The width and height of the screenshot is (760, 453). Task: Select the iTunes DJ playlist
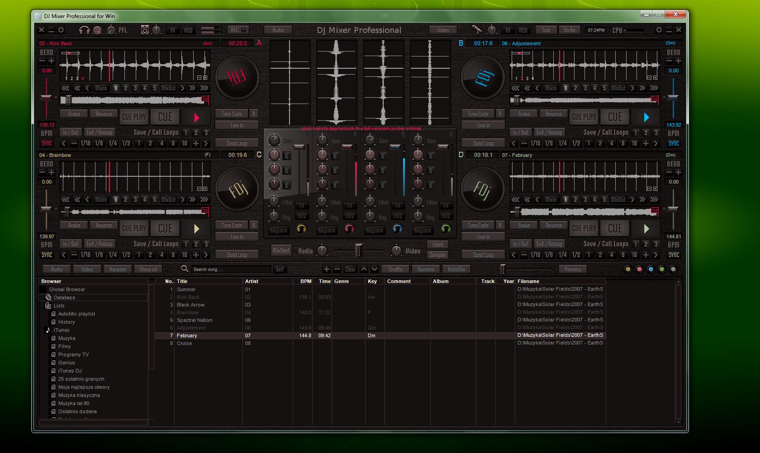click(x=70, y=371)
